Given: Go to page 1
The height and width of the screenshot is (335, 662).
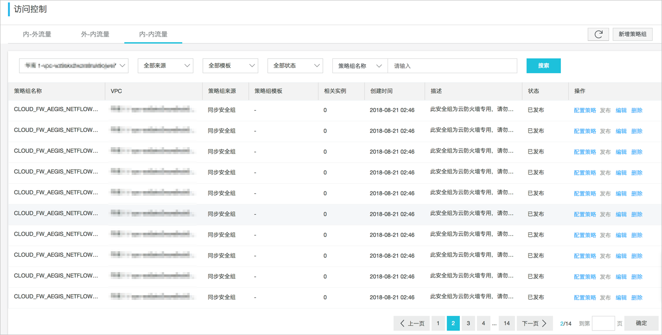Looking at the screenshot, I should (438, 323).
